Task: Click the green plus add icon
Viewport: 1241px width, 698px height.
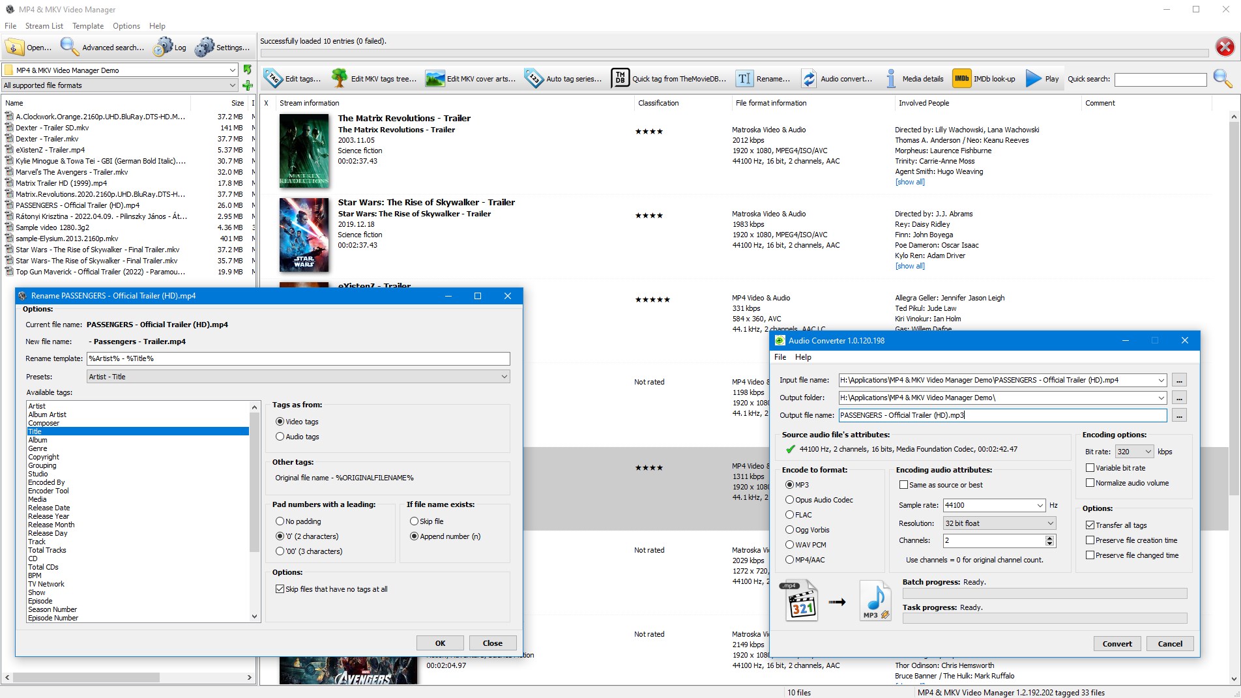Action: pos(248,85)
